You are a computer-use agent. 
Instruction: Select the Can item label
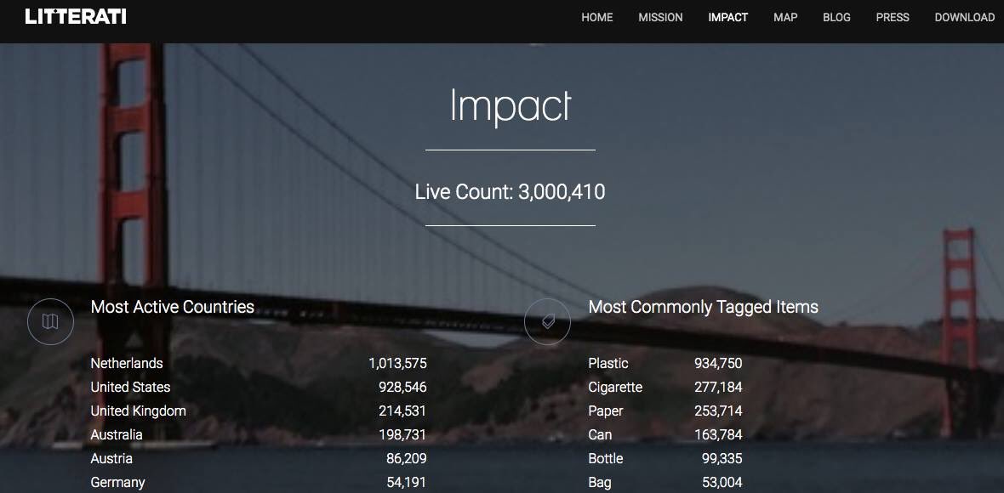click(x=600, y=435)
